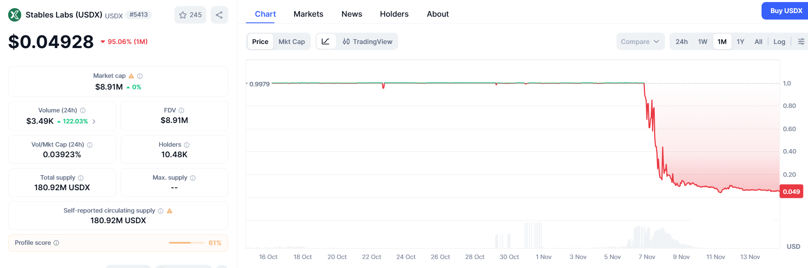Click the 0.049 current price label
808x268 pixels.
(x=791, y=191)
